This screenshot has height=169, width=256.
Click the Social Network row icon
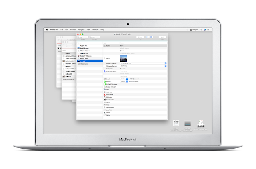click(105, 87)
